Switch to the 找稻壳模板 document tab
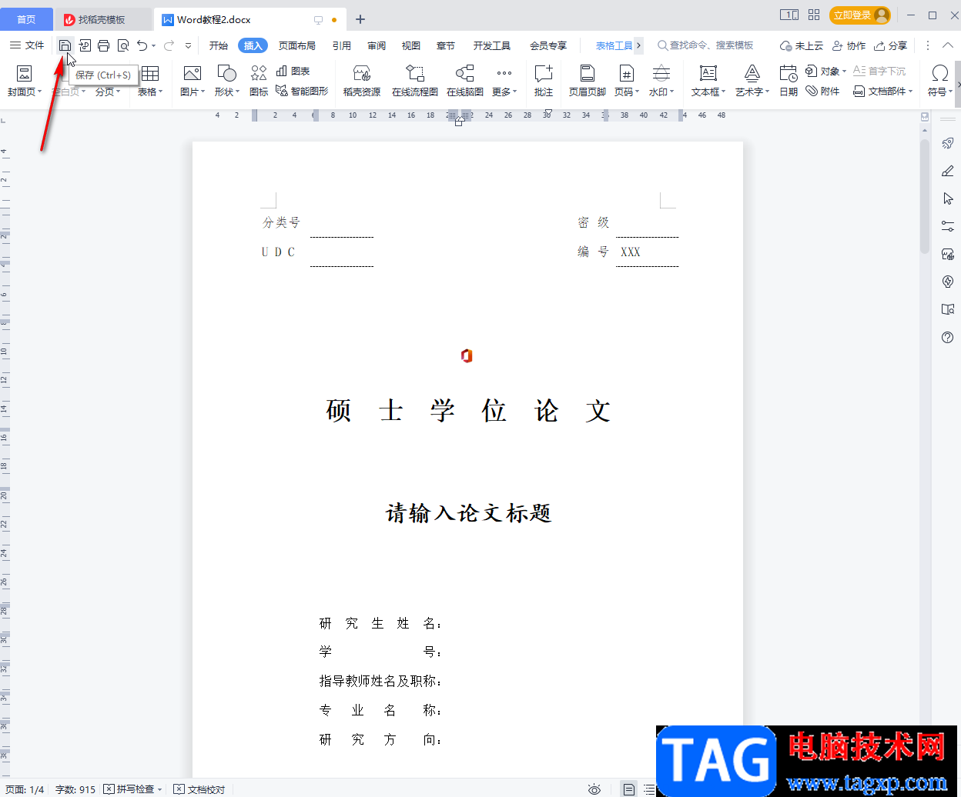The height and width of the screenshot is (797, 961). tap(102, 19)
